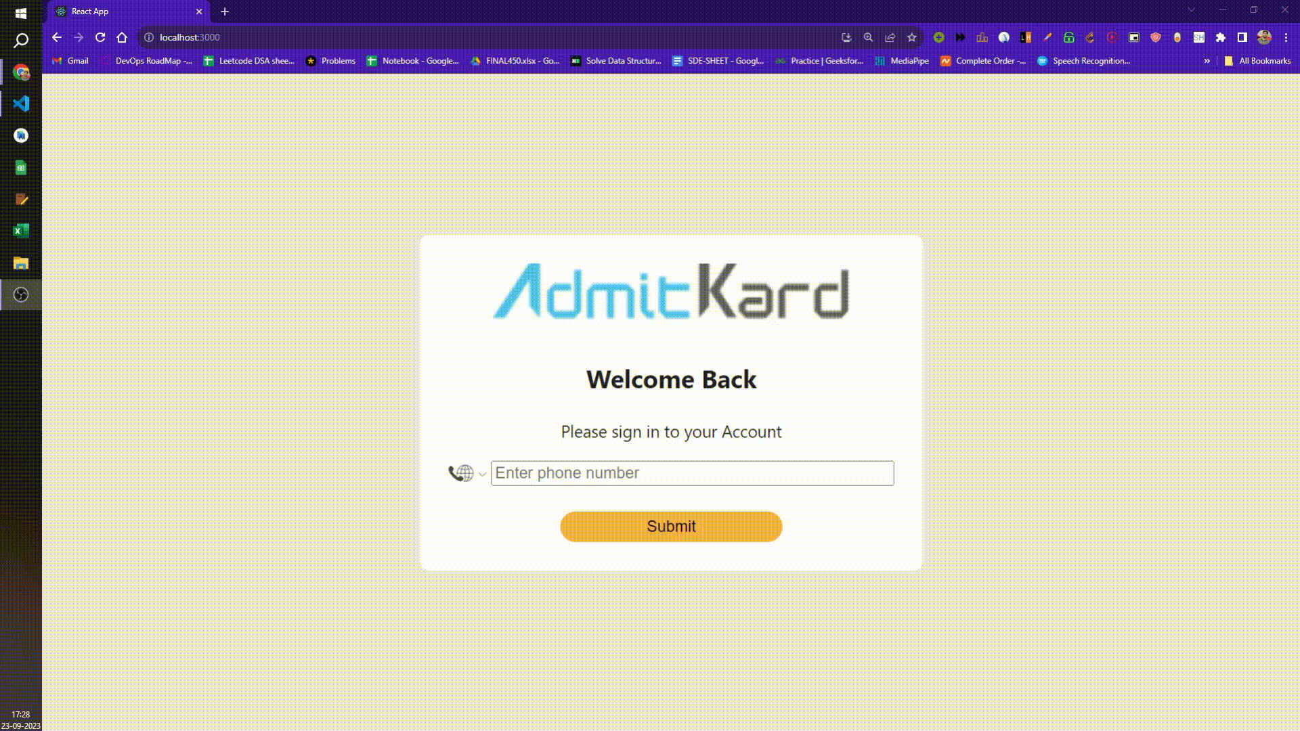This screenshot has width=1300, height=731.
Task: Open the Extensions puzzle-piece menu
Action: coord(1221,37)
